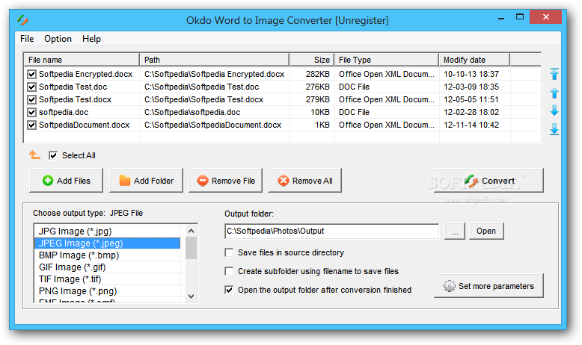Click the orange up-level arrow icon
The height and width of the screenshot is (345, 582).
(34, 155)
